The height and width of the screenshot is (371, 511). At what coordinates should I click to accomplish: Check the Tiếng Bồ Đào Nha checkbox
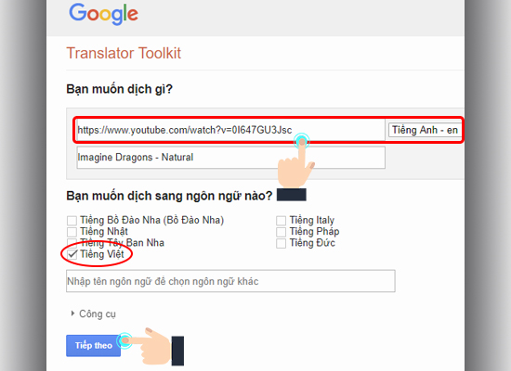[72, 221]
